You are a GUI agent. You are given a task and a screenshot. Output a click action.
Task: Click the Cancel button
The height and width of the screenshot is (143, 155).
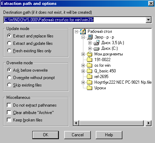78,135
